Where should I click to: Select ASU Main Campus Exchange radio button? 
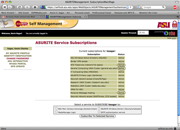56,109
